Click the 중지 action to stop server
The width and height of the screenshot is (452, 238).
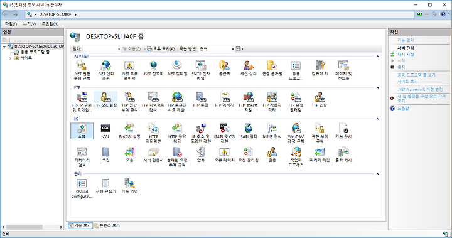coord(401,67)
